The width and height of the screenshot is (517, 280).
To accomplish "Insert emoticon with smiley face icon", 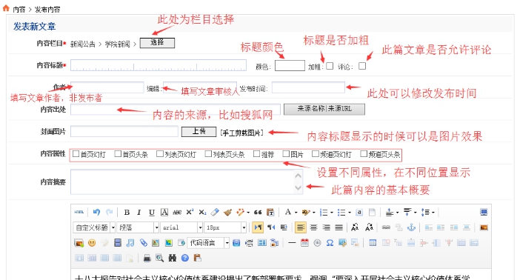I will 92,243.
